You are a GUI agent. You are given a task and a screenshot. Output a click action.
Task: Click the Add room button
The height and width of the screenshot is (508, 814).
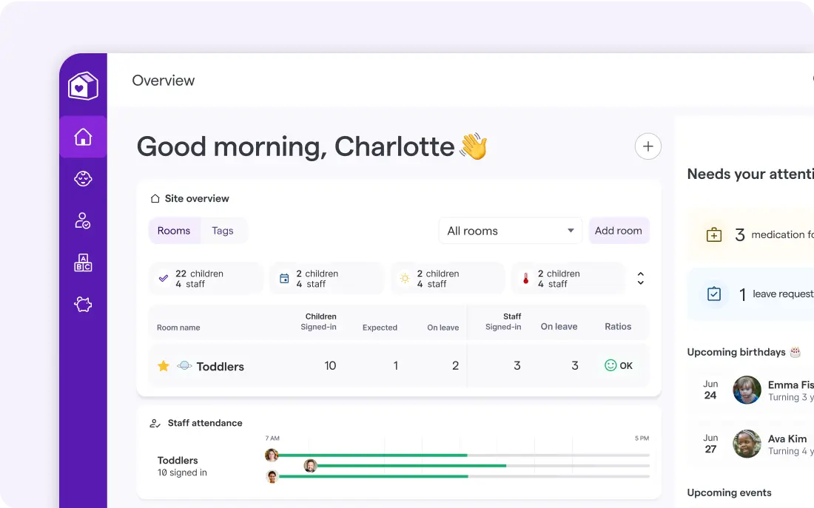pos(619,231)
